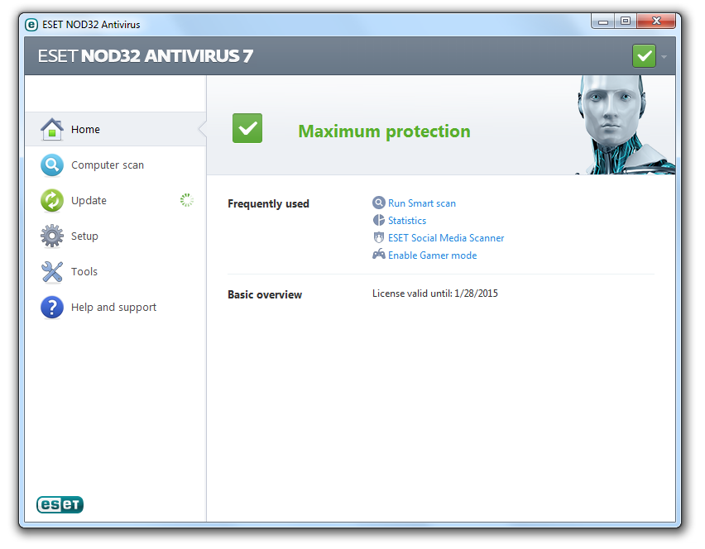Click the Enable Gamer mode link

coord(432,255)
